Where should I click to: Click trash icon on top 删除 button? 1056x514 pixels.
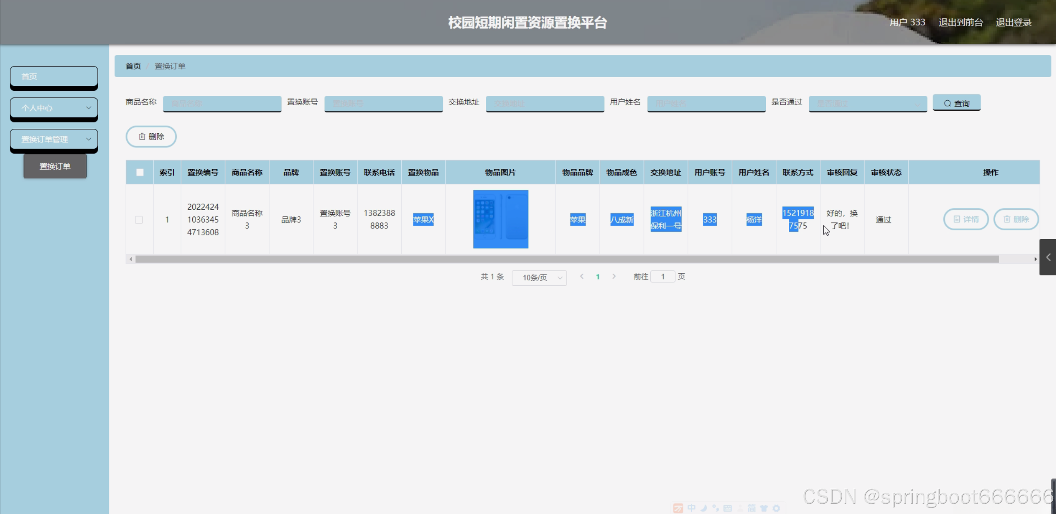point(142,137)
